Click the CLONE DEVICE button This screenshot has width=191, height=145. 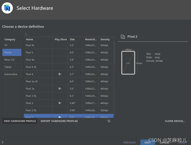175,121
